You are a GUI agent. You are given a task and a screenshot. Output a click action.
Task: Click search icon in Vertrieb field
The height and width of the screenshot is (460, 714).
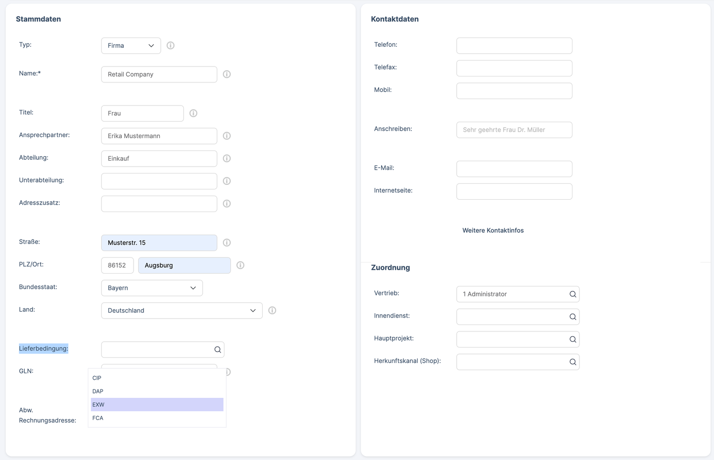pos(572,294)
